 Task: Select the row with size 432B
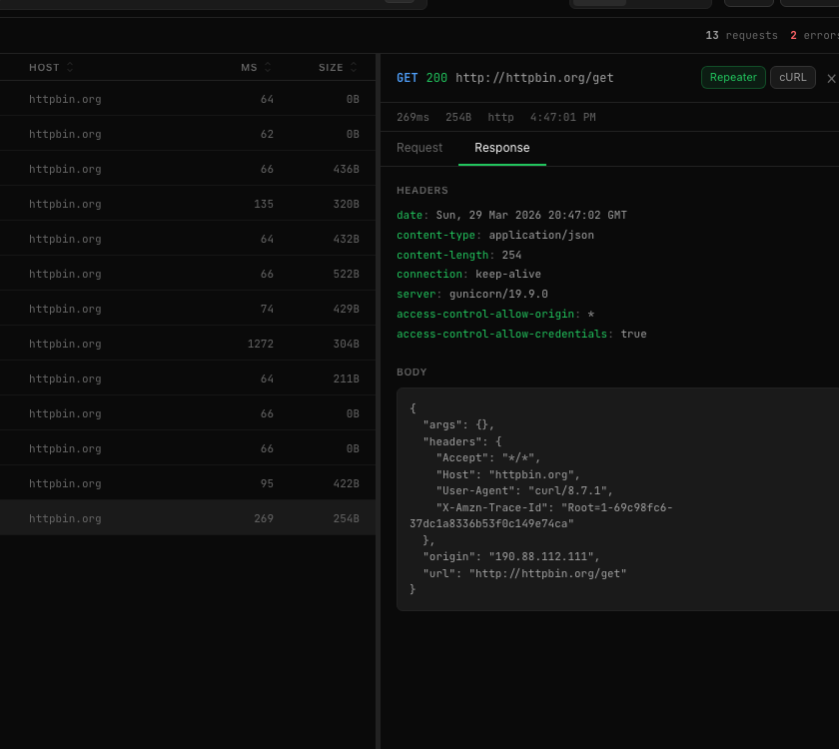click(x=188, y=239)
